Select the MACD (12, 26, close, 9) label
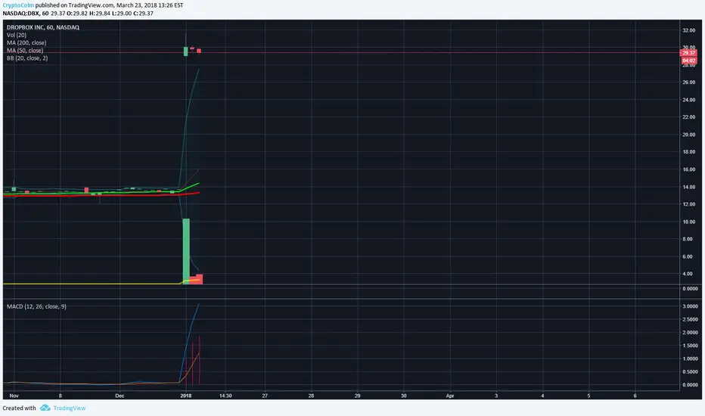 (x=36, y=306)
